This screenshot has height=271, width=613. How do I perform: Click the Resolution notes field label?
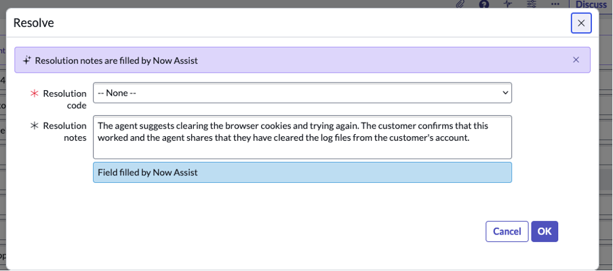(x=65, y=131)
